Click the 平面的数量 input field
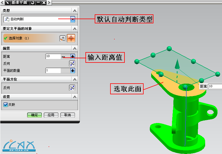 (x=53, y=71)
